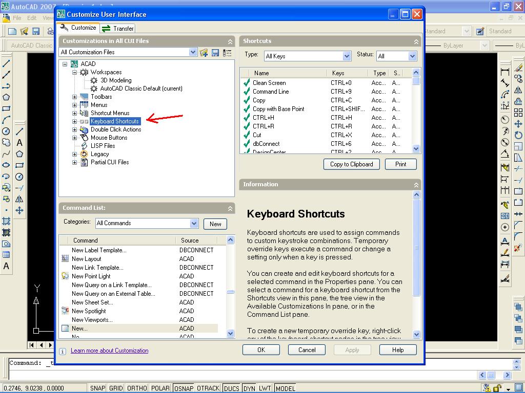Screen dimensions: 525x393
Task: Select the Spline draw tool
Action: tap(6, 154)
